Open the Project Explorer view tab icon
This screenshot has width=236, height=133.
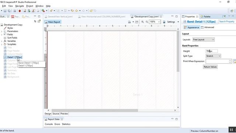point(23,17)
